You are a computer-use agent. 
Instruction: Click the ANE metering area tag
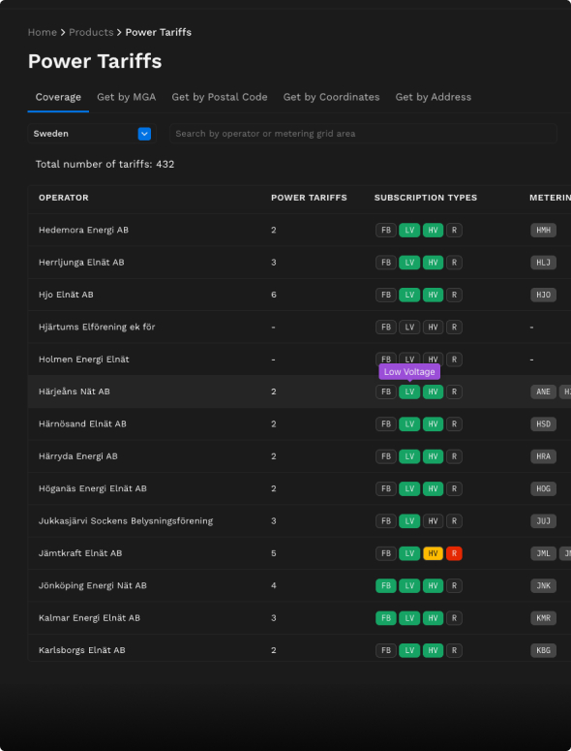[543, 391]
